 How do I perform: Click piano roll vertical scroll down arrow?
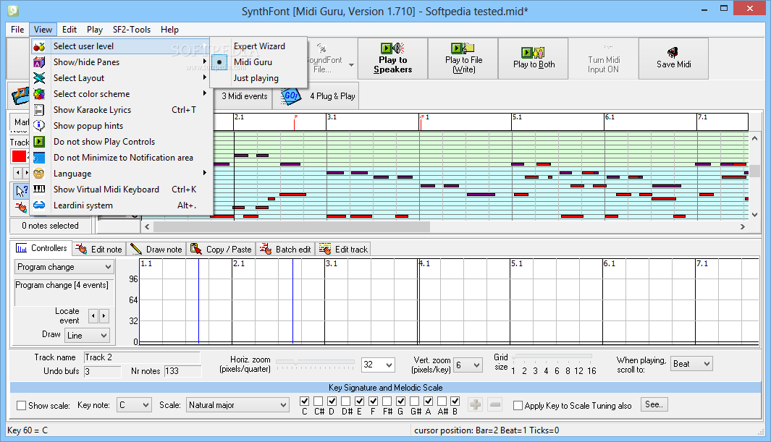pyautogui.click(x=755, y=215)
